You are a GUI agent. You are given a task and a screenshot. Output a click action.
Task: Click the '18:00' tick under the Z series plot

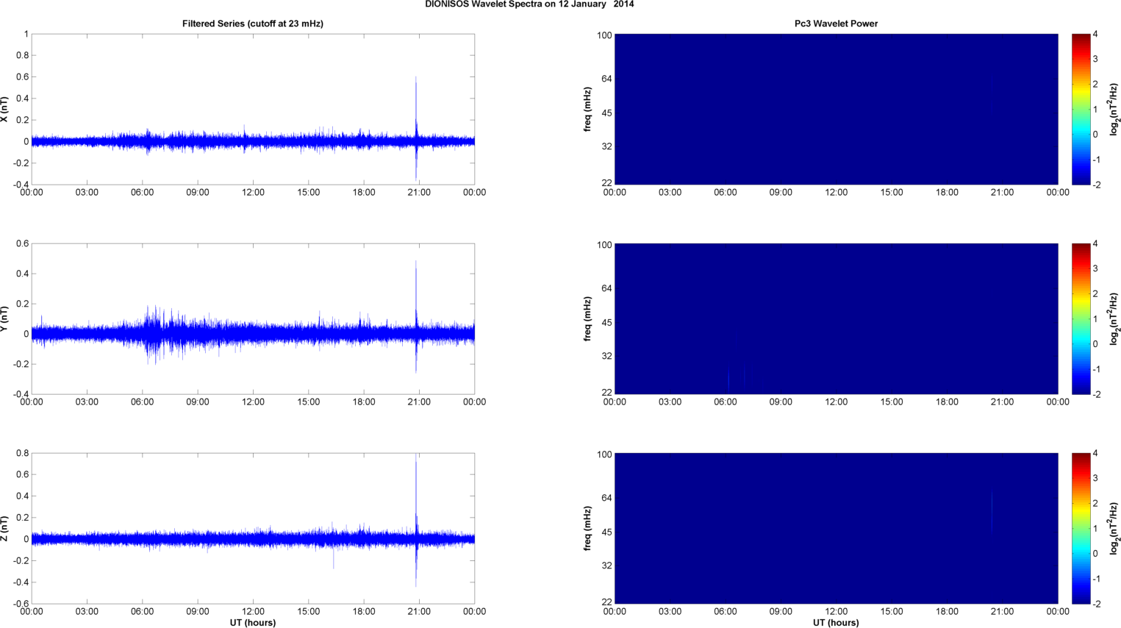(364, 612)
